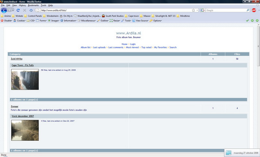Open the View menu

[x=14, y=5]
